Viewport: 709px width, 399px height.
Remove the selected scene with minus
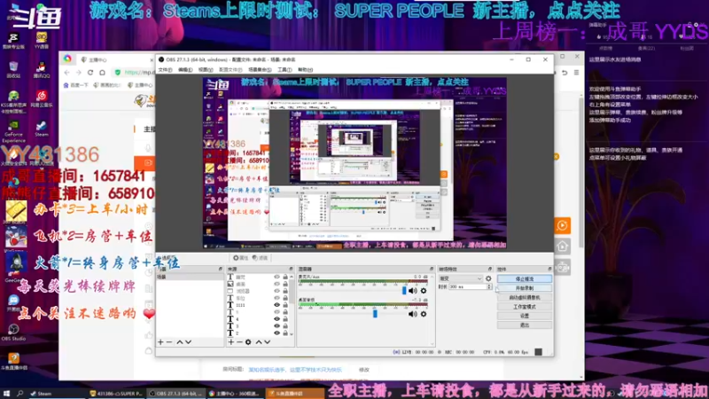pyautogui.click(x=169, y=342)
